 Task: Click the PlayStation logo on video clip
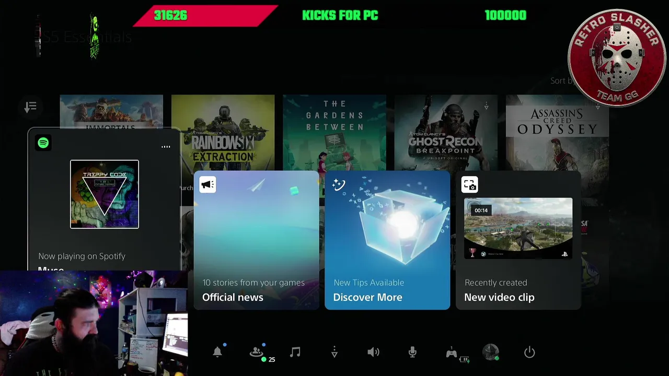[564, 254]
